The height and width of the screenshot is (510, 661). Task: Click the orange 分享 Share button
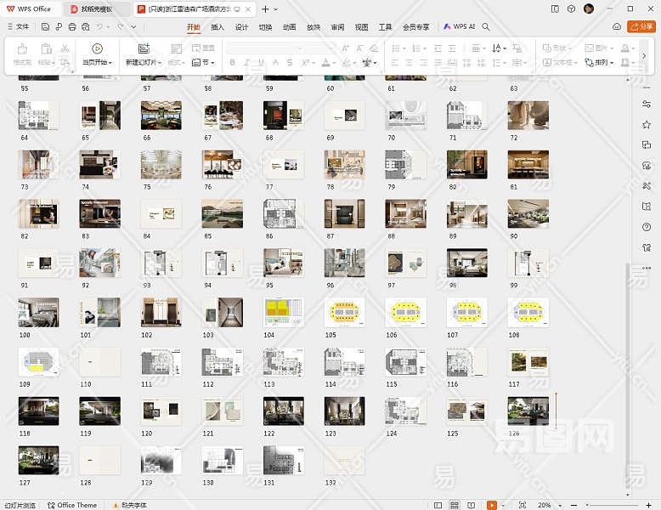point(640,27)
